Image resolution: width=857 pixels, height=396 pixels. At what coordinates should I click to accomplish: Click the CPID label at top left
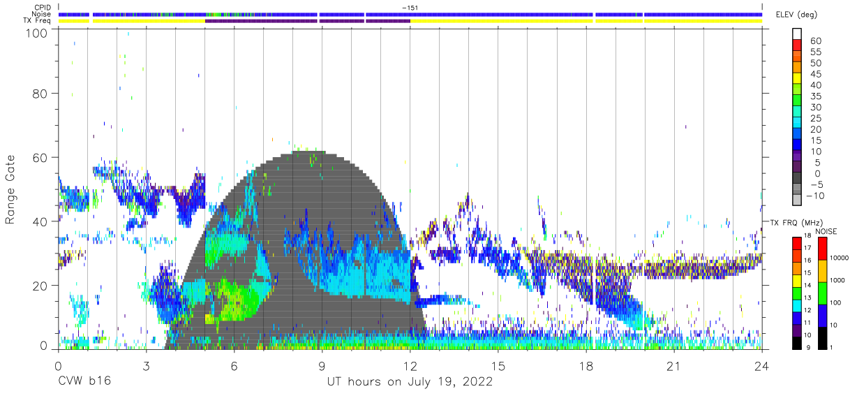[x=43, y=8]
